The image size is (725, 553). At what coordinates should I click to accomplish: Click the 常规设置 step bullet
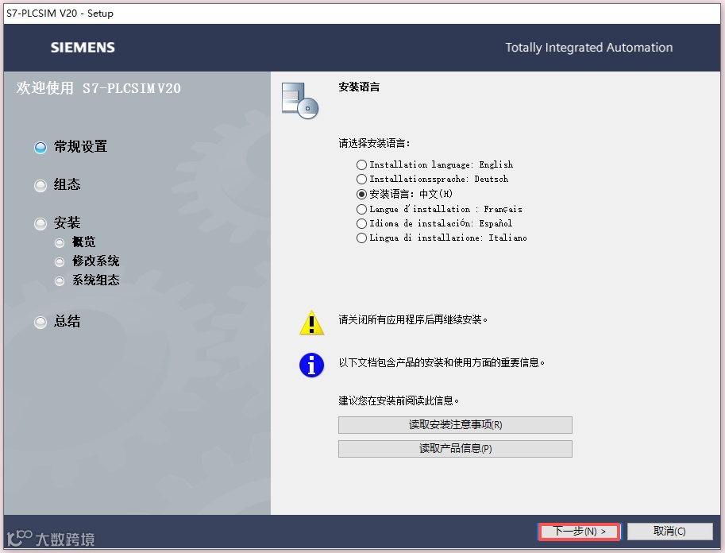40,148
